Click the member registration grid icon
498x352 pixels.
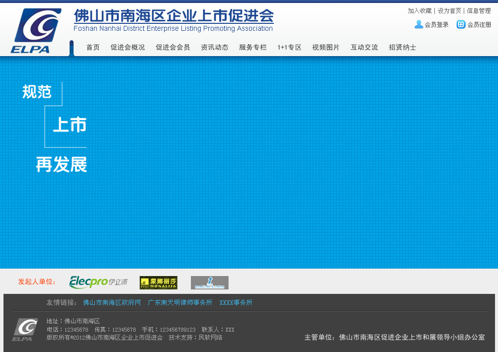click(461, 24)
